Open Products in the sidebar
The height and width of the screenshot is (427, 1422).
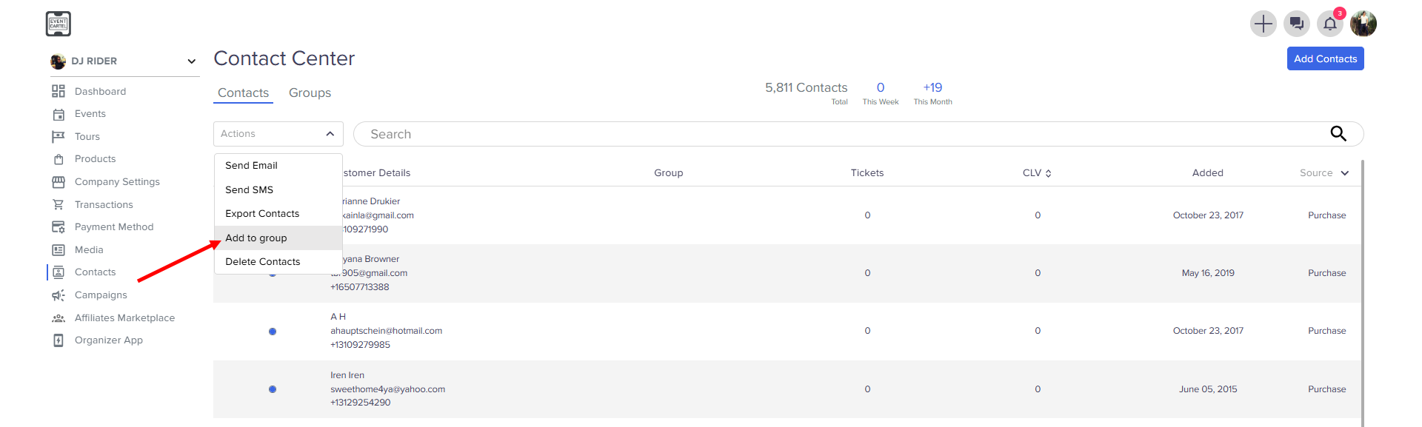point(95,159)
